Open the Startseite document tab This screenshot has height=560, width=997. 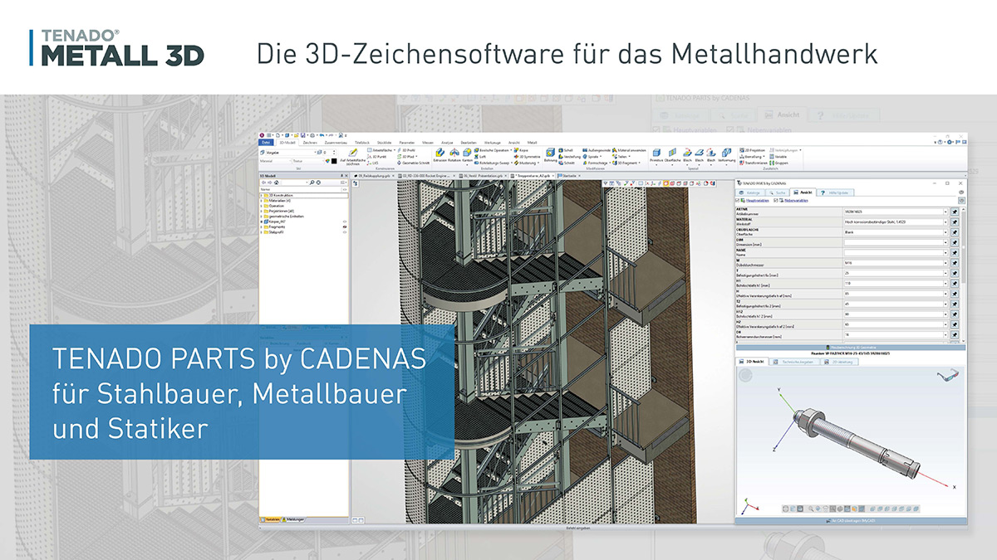(x=569, y=176)
